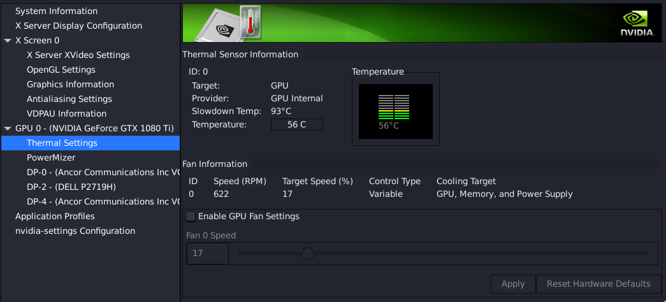The image size is (666, 302).
Task: Click the temperature gauge graphic showing 56°C
Action: tap(395, 111)
